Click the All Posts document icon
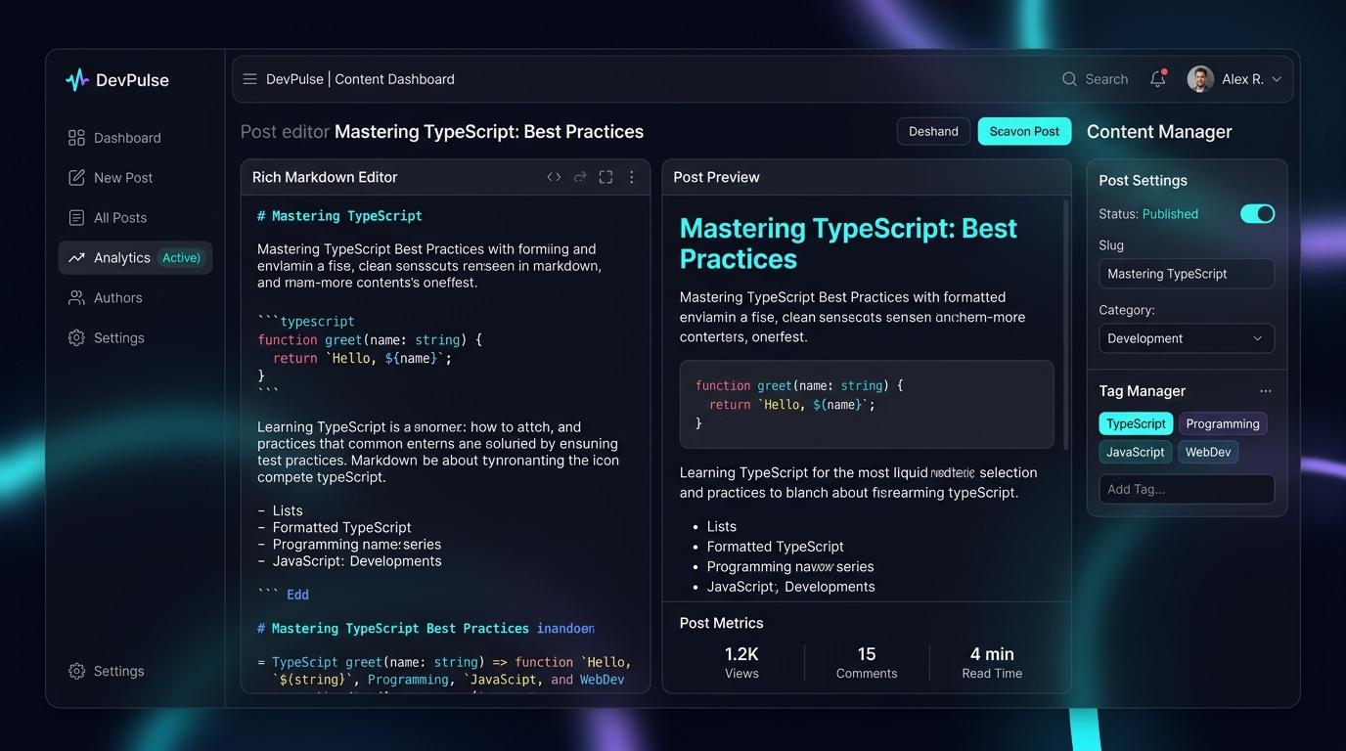 tap(76, 218)
